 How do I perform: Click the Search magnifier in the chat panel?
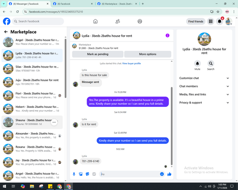(210, 64)
